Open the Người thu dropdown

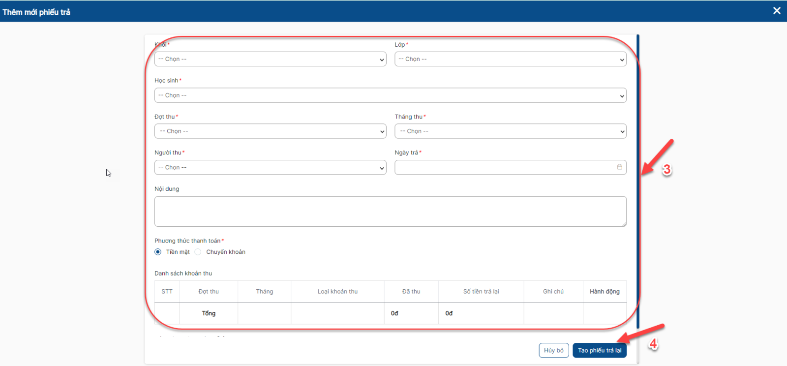click(271, 167)
